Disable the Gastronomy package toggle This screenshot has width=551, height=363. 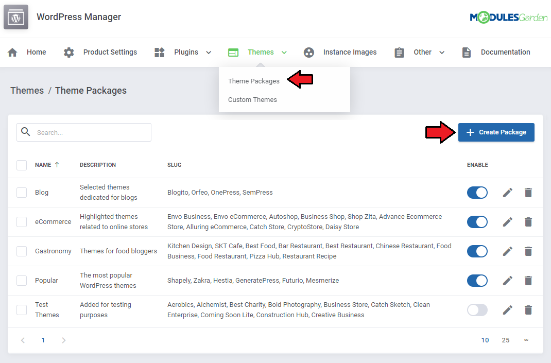click(477, 251)
